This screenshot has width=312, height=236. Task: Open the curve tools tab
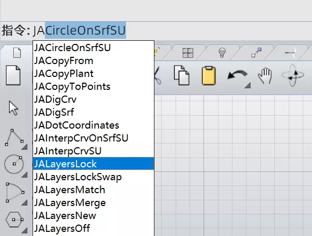coord(290,53)
